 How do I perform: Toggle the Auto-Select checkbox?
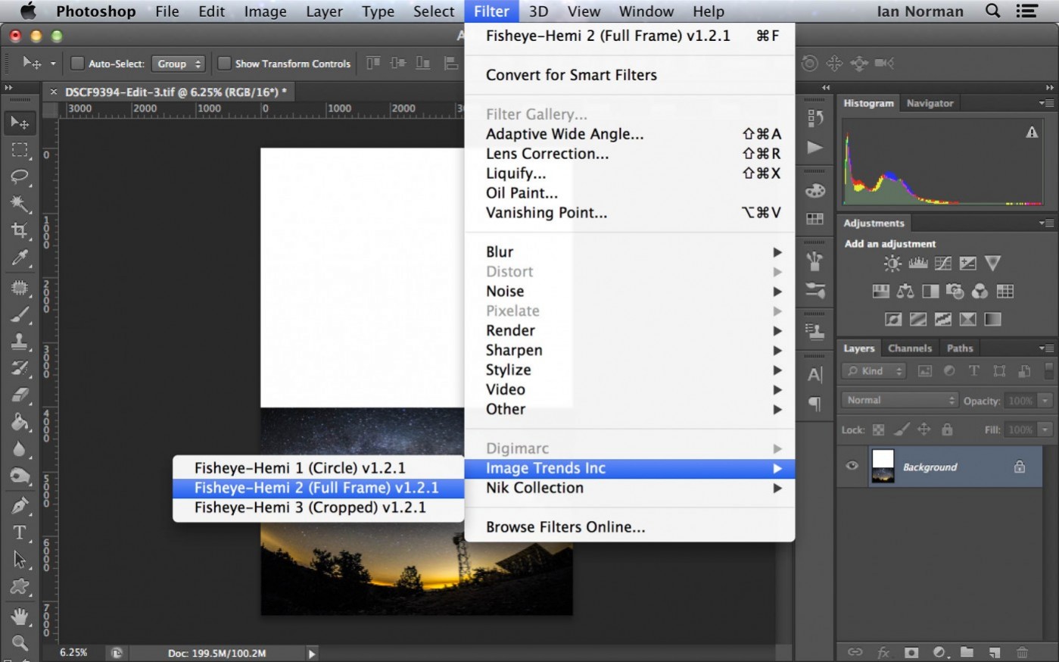[x=77, y=64]
